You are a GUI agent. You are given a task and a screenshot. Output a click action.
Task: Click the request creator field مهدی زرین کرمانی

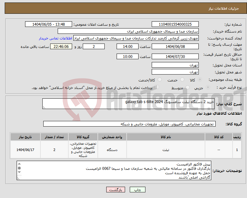(x=136, y=38)
